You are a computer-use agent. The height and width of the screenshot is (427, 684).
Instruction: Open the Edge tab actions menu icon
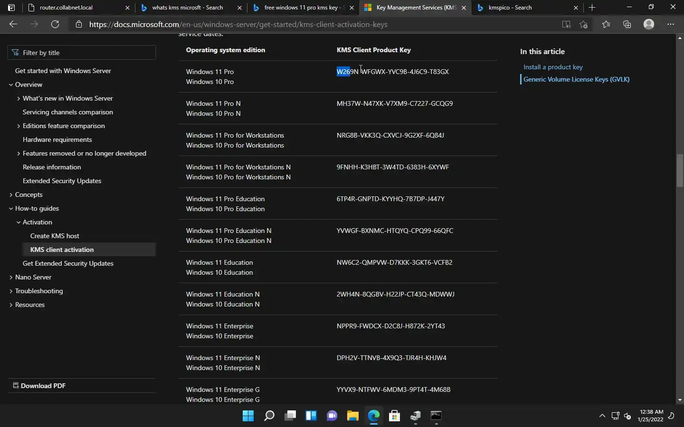[x=11, y=8]
